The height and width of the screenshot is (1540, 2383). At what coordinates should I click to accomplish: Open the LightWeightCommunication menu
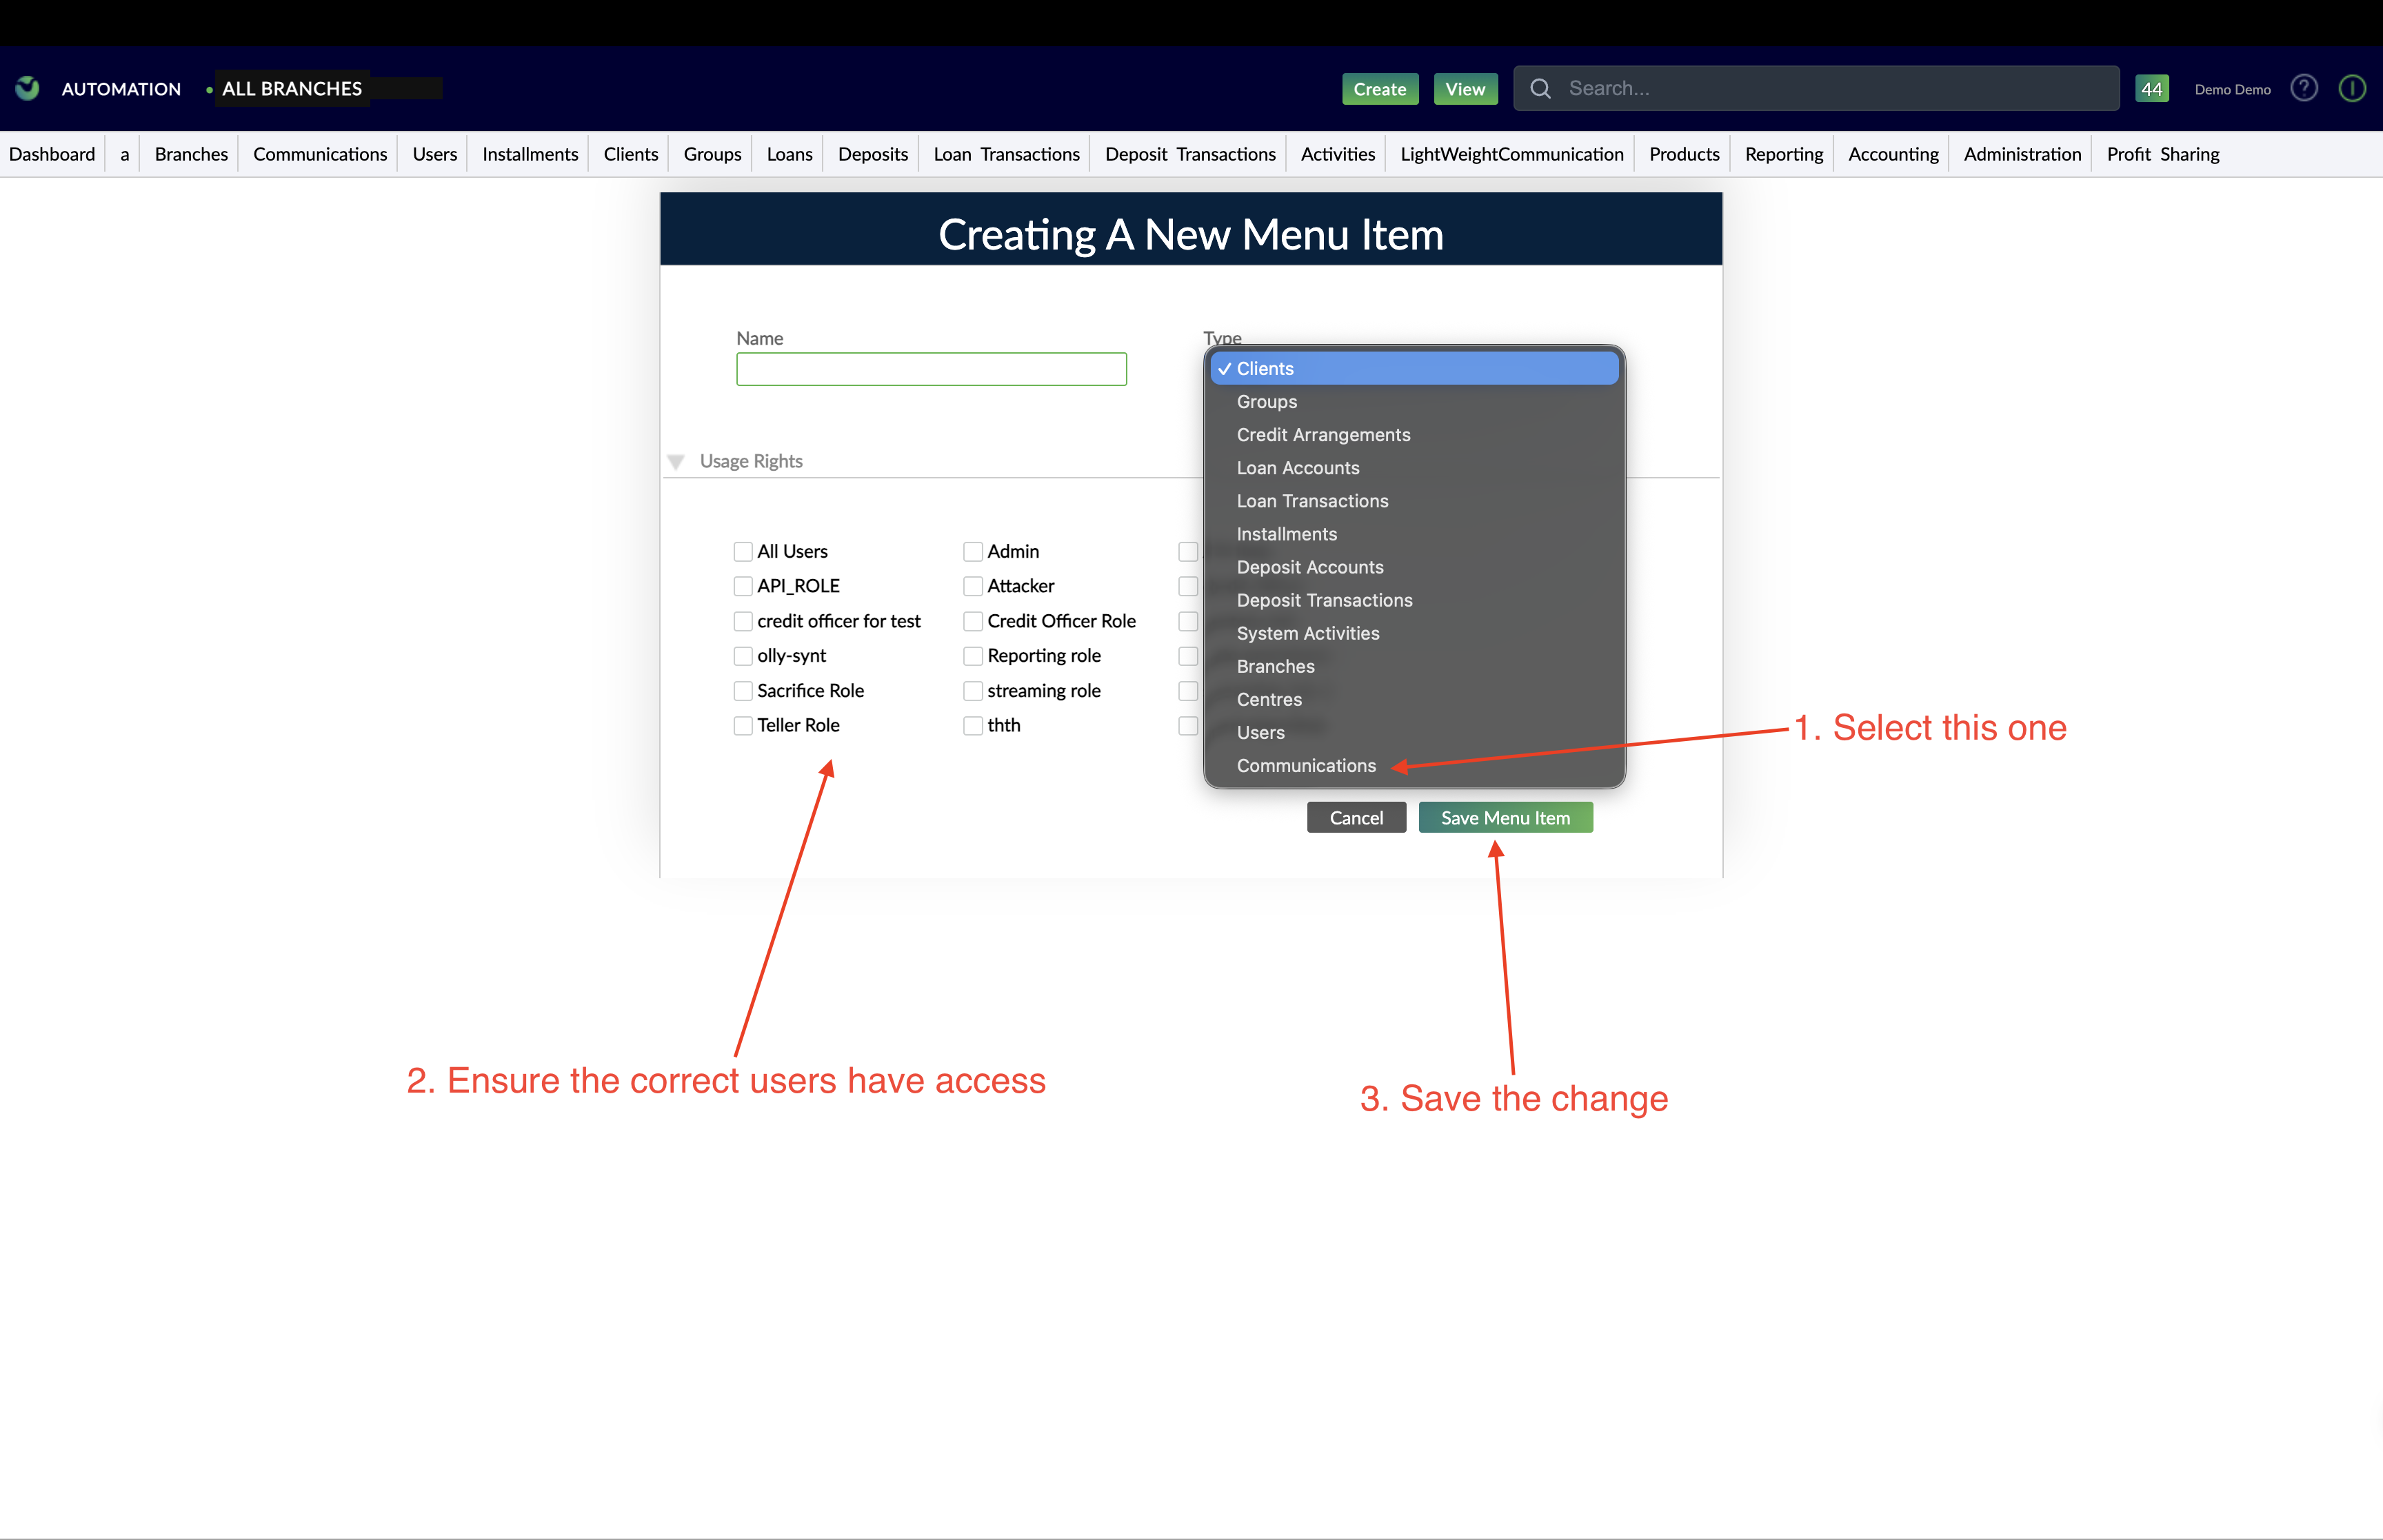coord(1511,153)
